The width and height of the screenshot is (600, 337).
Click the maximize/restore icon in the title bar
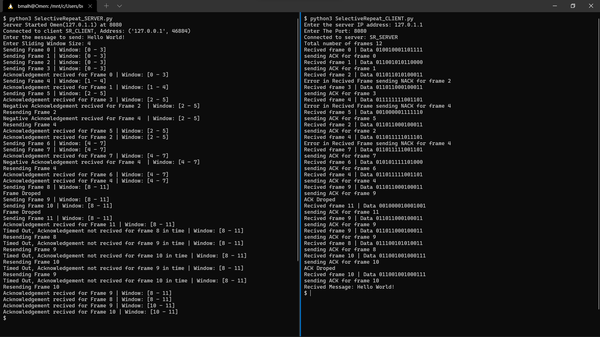(x=573, y=6)
